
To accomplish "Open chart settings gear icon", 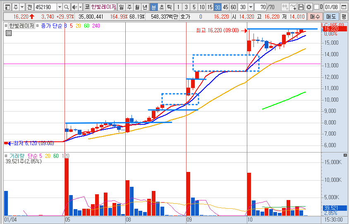I will (x=309, y=7).
